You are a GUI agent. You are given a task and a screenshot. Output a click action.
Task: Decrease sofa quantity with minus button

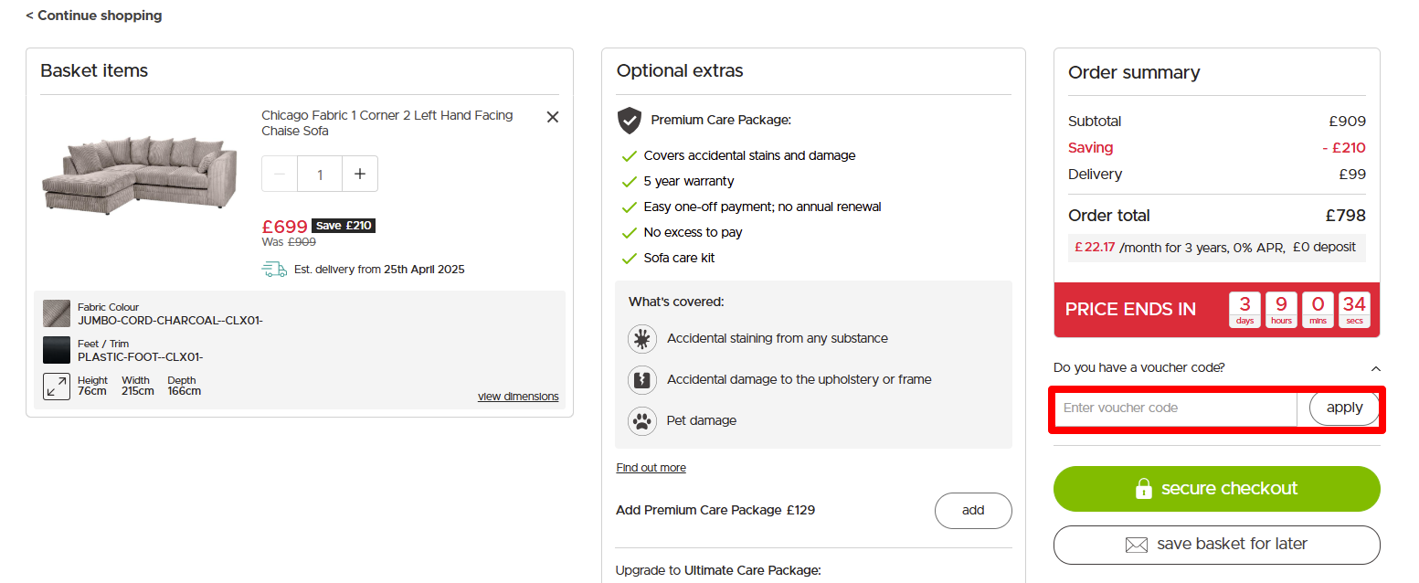[x=280, y=174]
